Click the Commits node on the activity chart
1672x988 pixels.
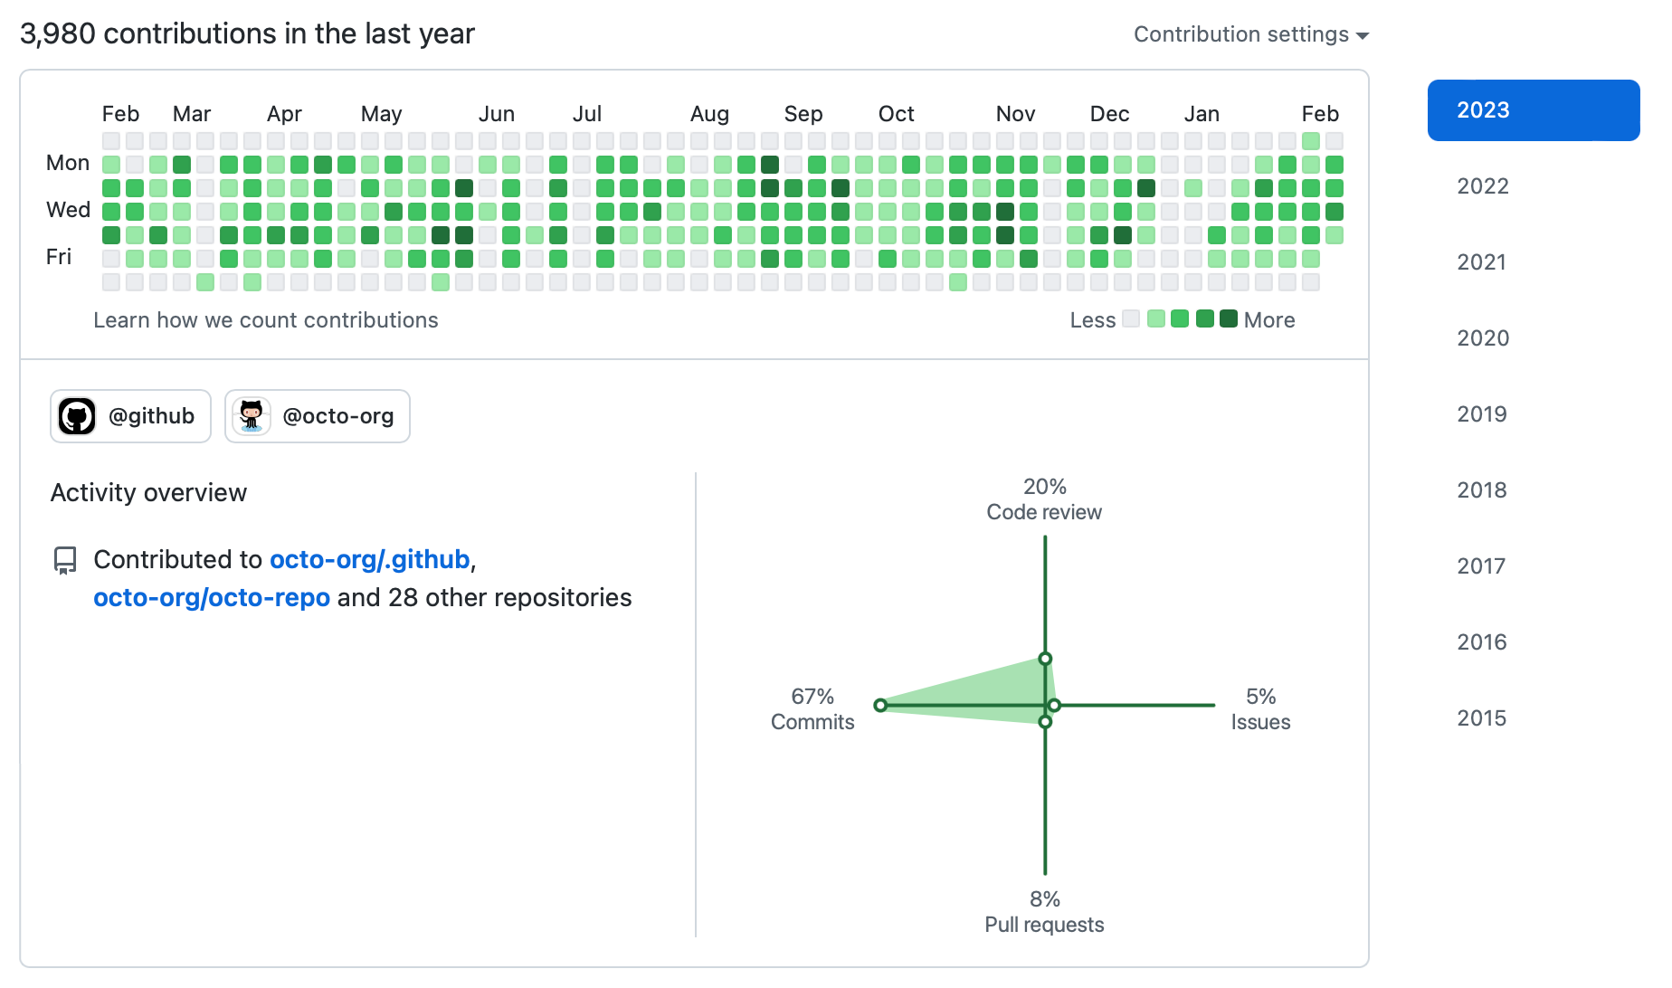click(881, 705)
